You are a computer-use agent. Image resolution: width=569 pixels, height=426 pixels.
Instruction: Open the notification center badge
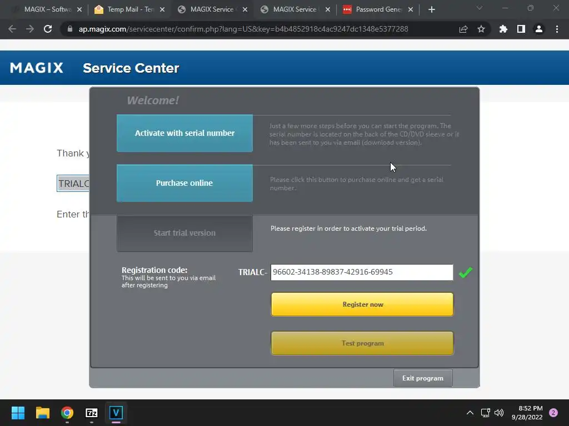(x=553, y=413)
